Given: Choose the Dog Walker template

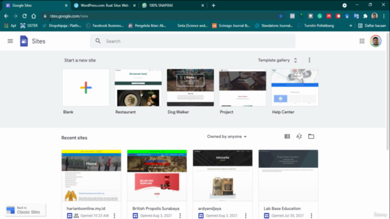Looking at the screenshot, I should pyautogui.click(x=190, y=88).
